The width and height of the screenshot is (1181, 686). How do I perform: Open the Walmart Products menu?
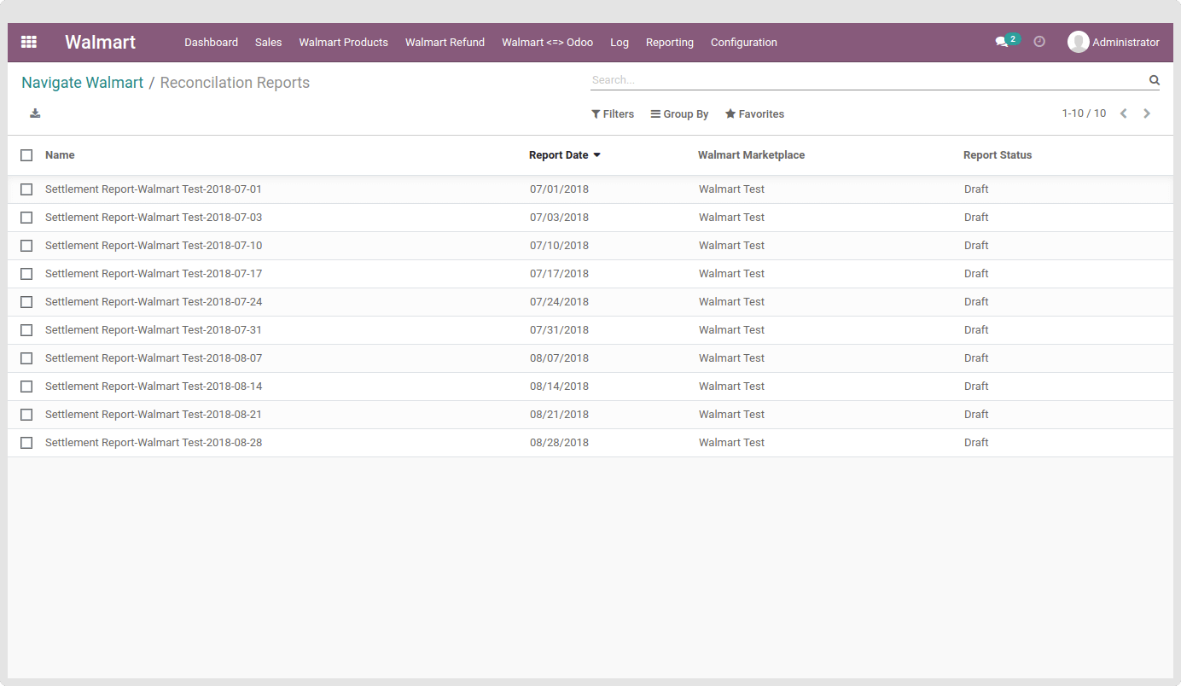coord(343,43)
